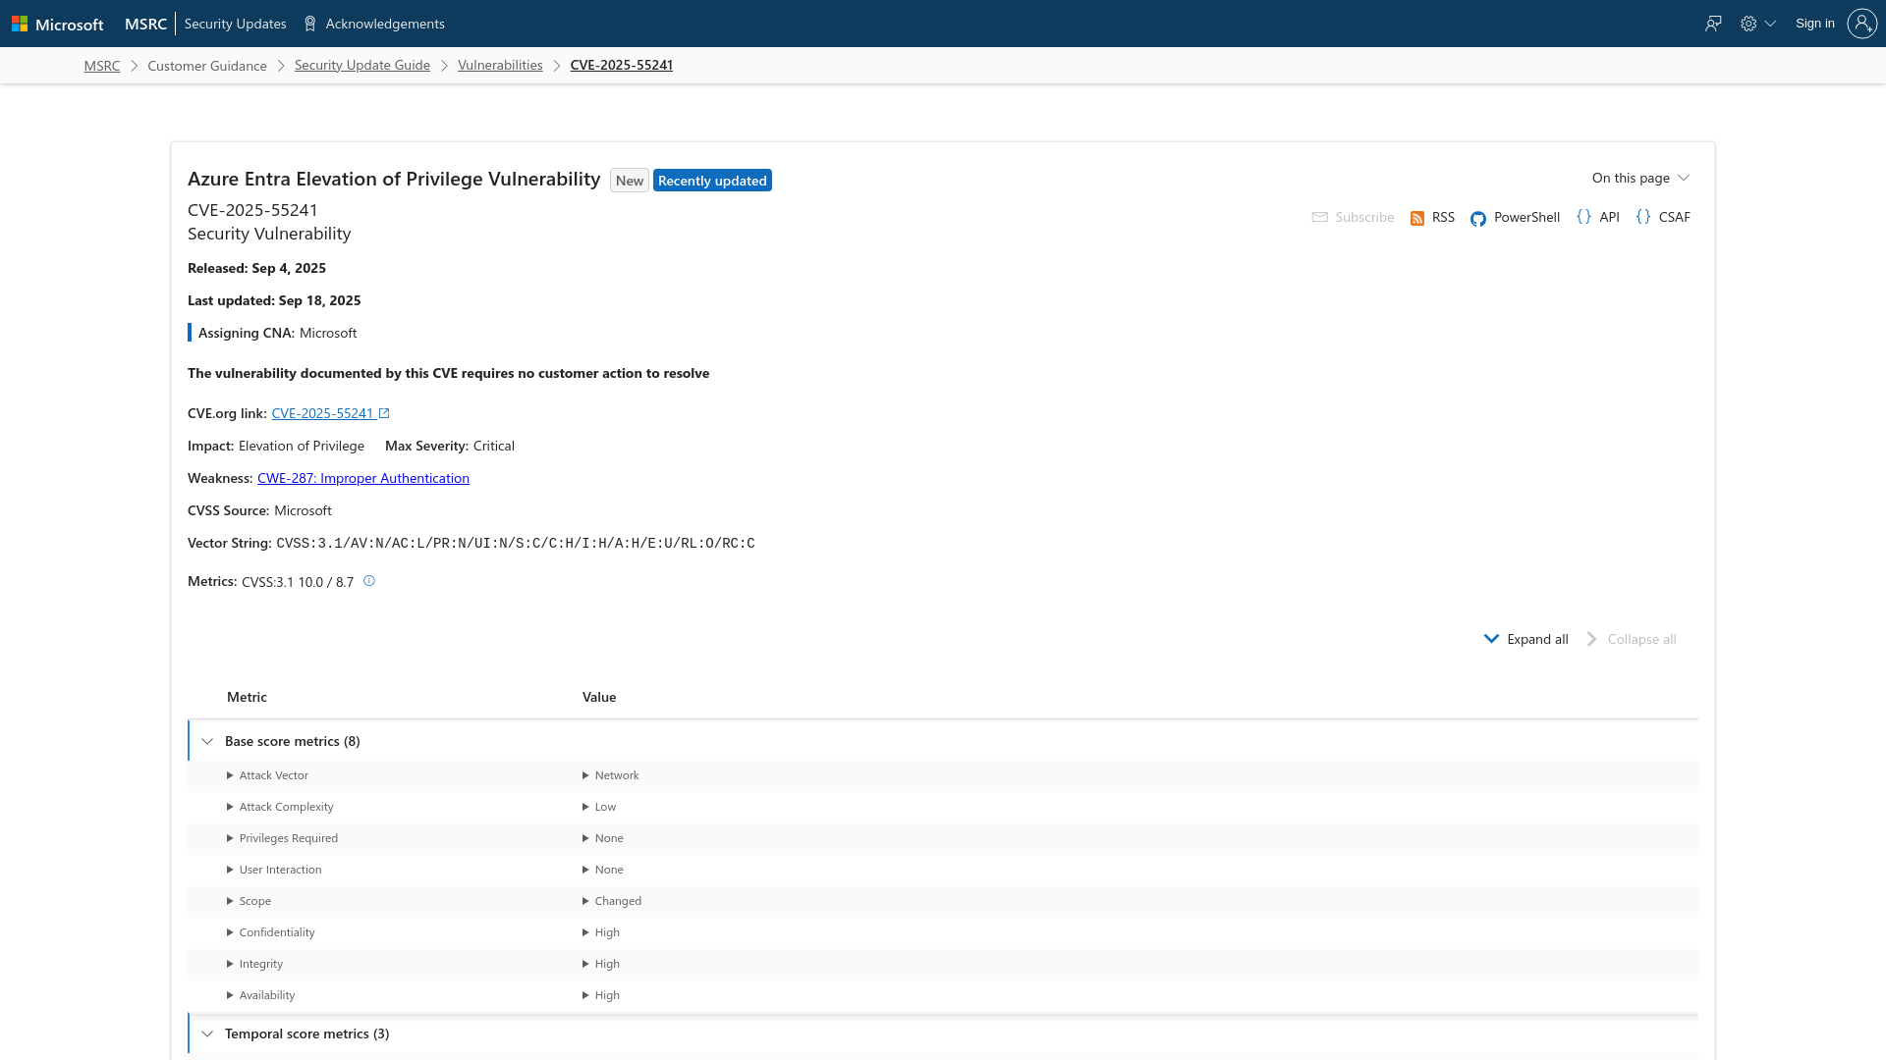Go to MSRC breadcrumb link
Screen dimensions: 1886x1060
click(102, 65)
